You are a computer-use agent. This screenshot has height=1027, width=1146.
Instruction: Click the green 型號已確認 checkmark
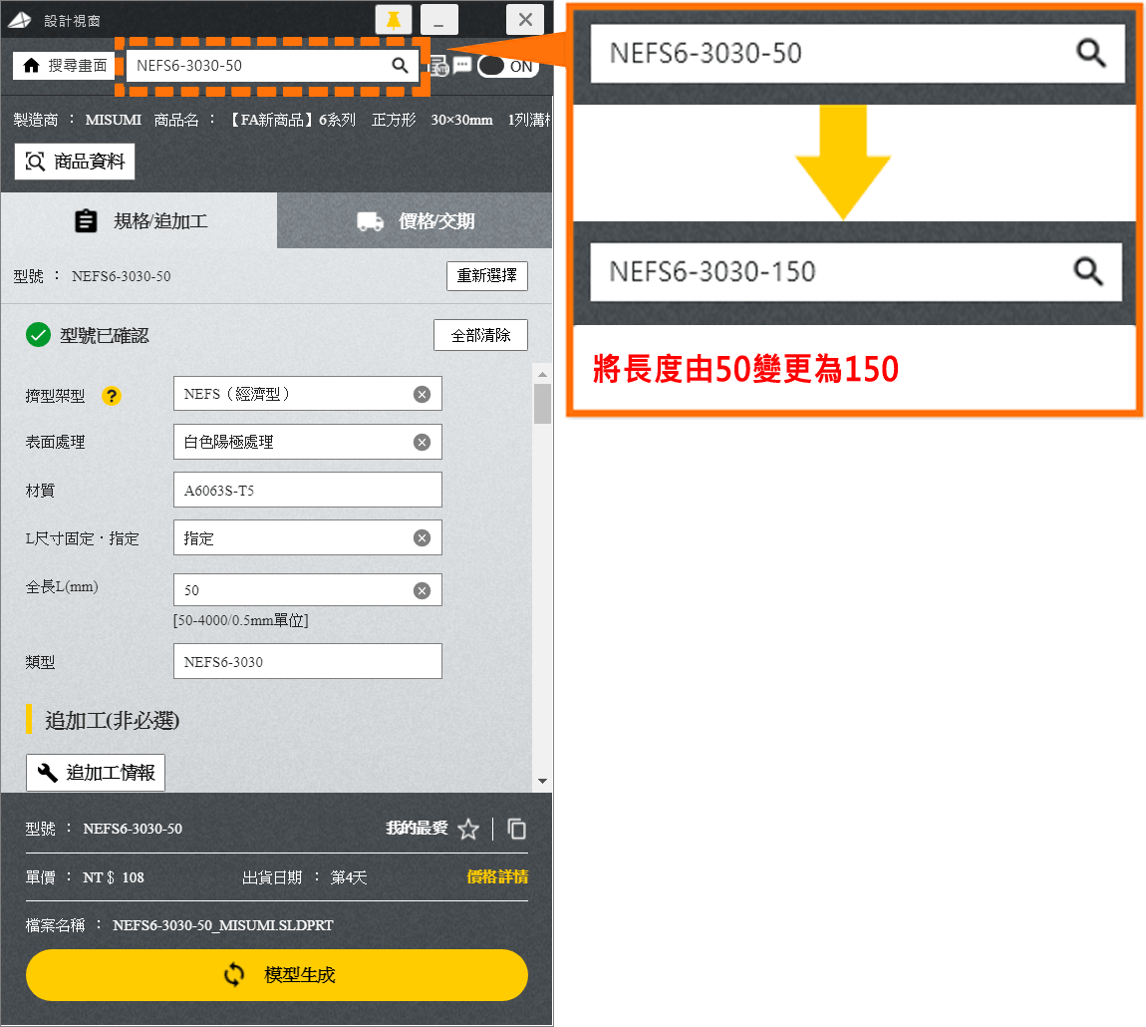click(38, 335)
